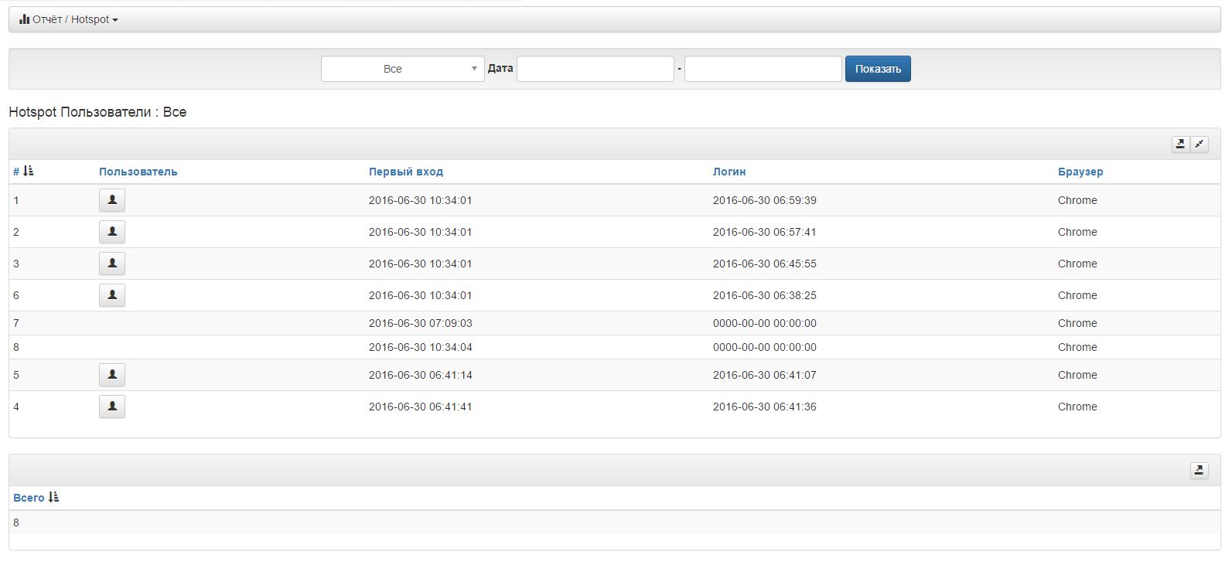
Task: Click the end date input field
Action: (763, 69)
